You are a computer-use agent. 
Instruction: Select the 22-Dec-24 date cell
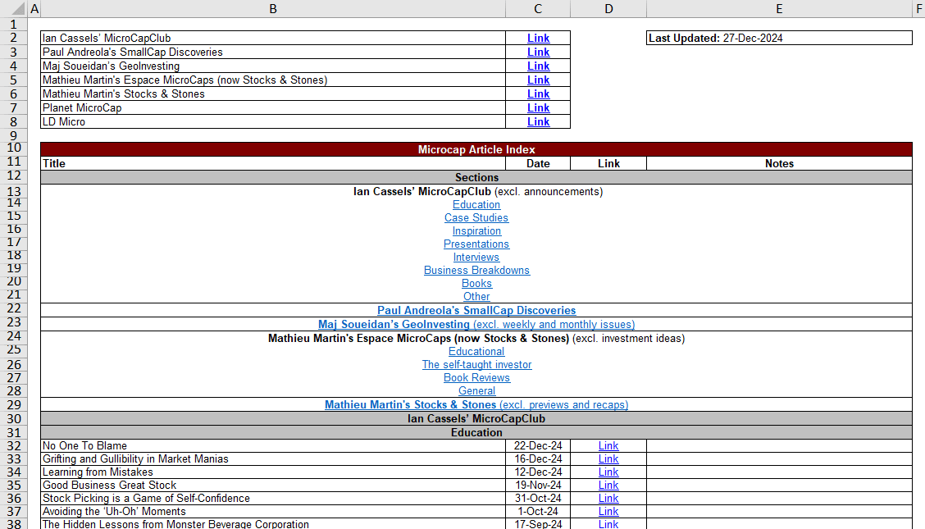coord(538,446)
